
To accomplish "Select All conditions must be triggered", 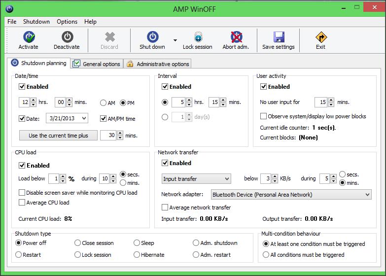I will [x=266, y=255].
